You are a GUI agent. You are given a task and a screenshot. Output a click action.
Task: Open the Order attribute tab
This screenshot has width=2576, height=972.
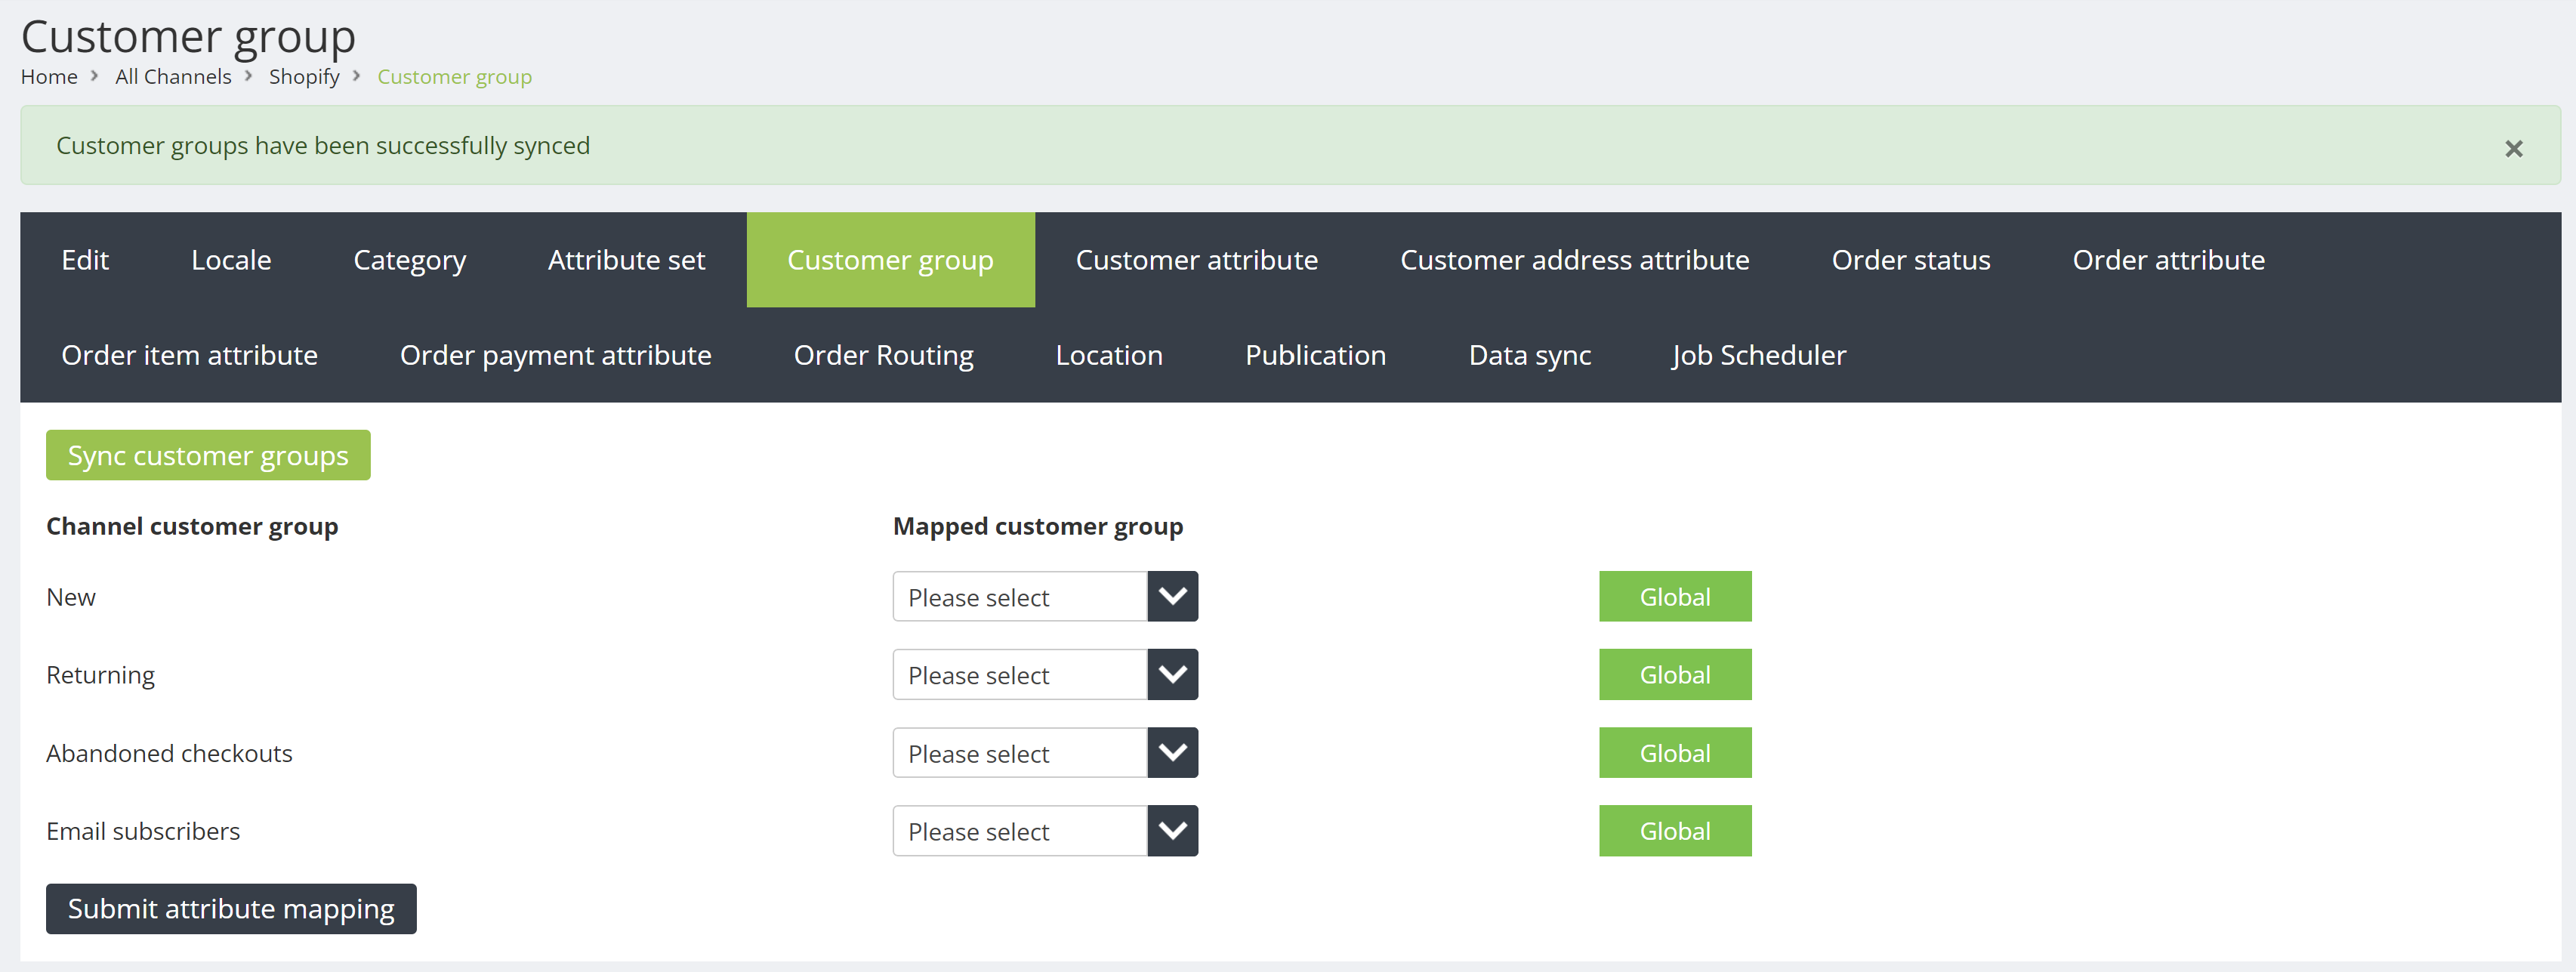pyautogui.click(x=2168, y=260)
